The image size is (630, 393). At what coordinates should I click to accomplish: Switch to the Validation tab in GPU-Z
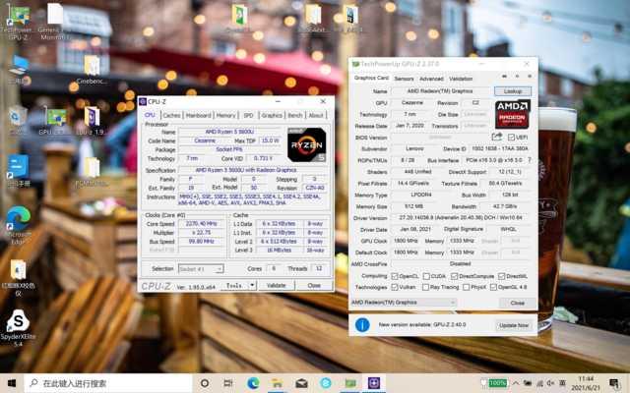pyautogui.click(x=461, y=79)
